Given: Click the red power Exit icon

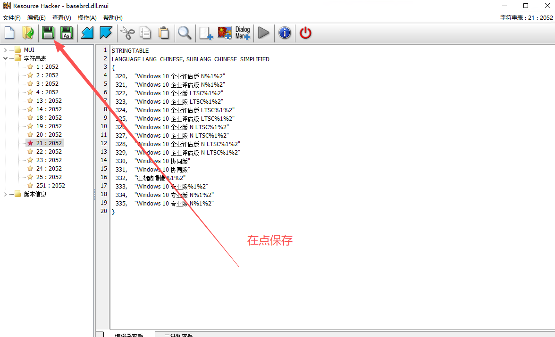Looking at the screenshot, I should point(305,33).
